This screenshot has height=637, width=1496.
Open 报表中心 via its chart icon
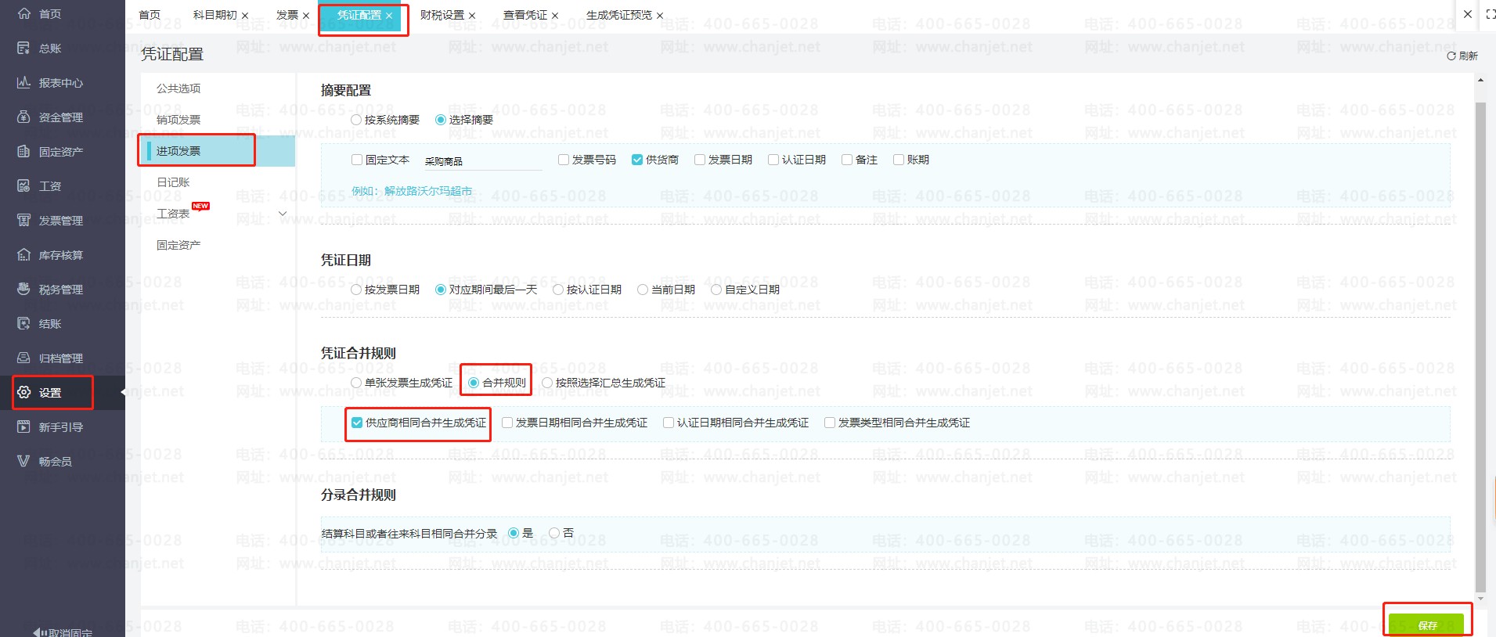[x=24, y=82]
